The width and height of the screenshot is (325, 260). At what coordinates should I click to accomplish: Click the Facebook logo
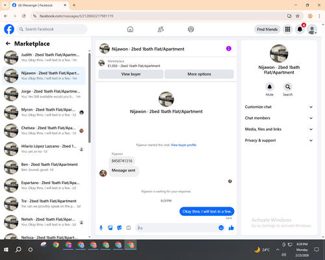click(x=9, y=29)
